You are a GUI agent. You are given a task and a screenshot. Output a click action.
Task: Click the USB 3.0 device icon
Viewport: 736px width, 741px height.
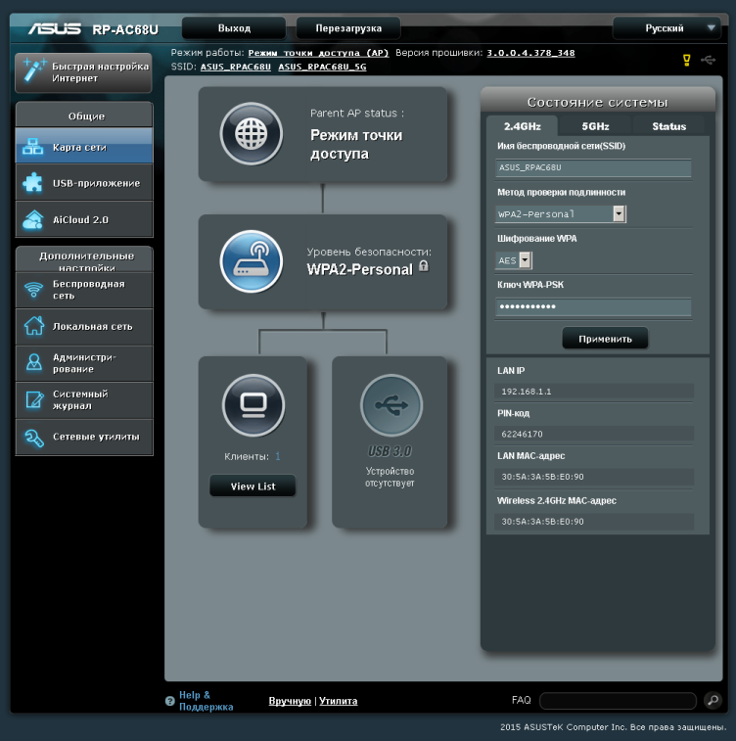coord(391,405)
